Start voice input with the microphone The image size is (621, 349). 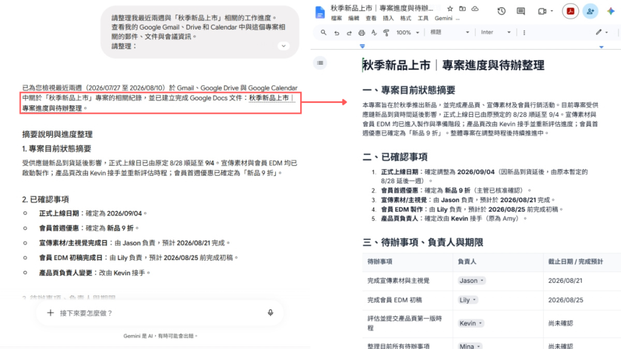[x=270, y=313]
